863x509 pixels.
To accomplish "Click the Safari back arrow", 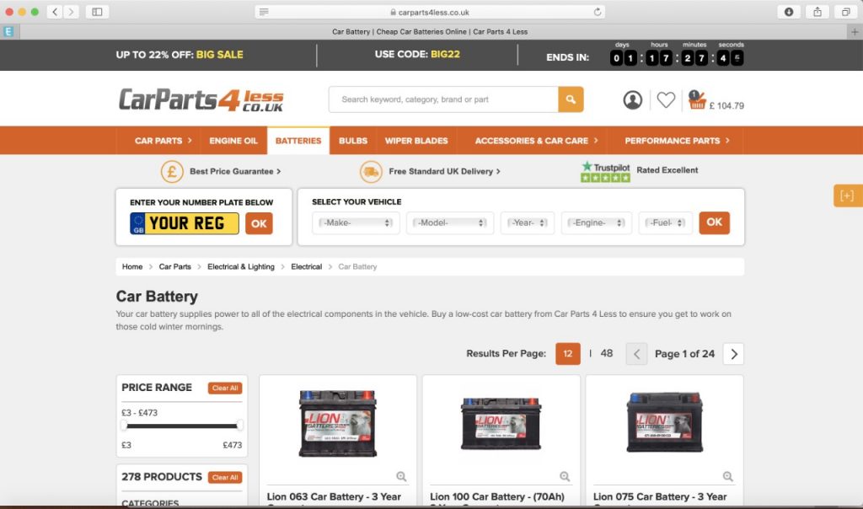I will [55, 12].
